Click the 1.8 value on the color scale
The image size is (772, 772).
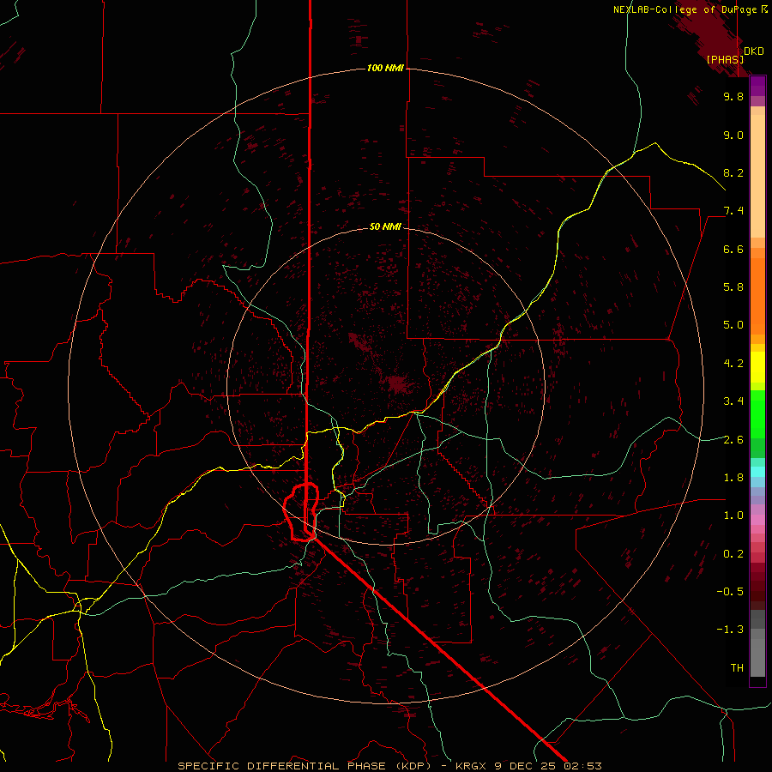[x=733, y=478]
